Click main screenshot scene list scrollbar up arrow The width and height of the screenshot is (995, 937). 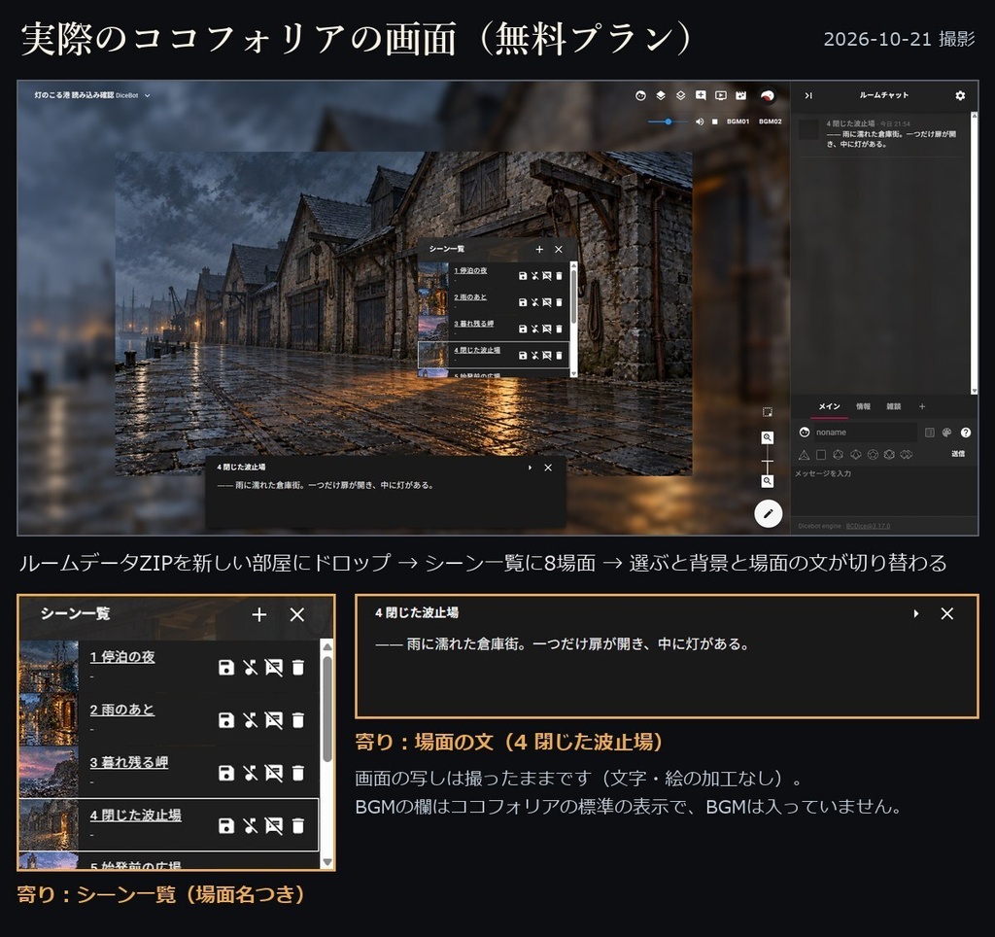coord(573,265)
